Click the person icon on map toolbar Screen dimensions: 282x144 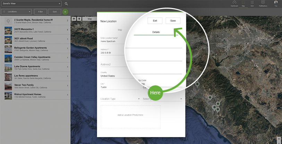point(74,19)
